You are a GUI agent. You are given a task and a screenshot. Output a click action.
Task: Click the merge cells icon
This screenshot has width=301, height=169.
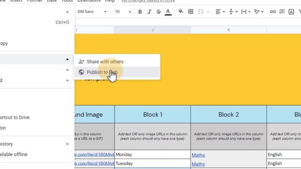(201, 12)
